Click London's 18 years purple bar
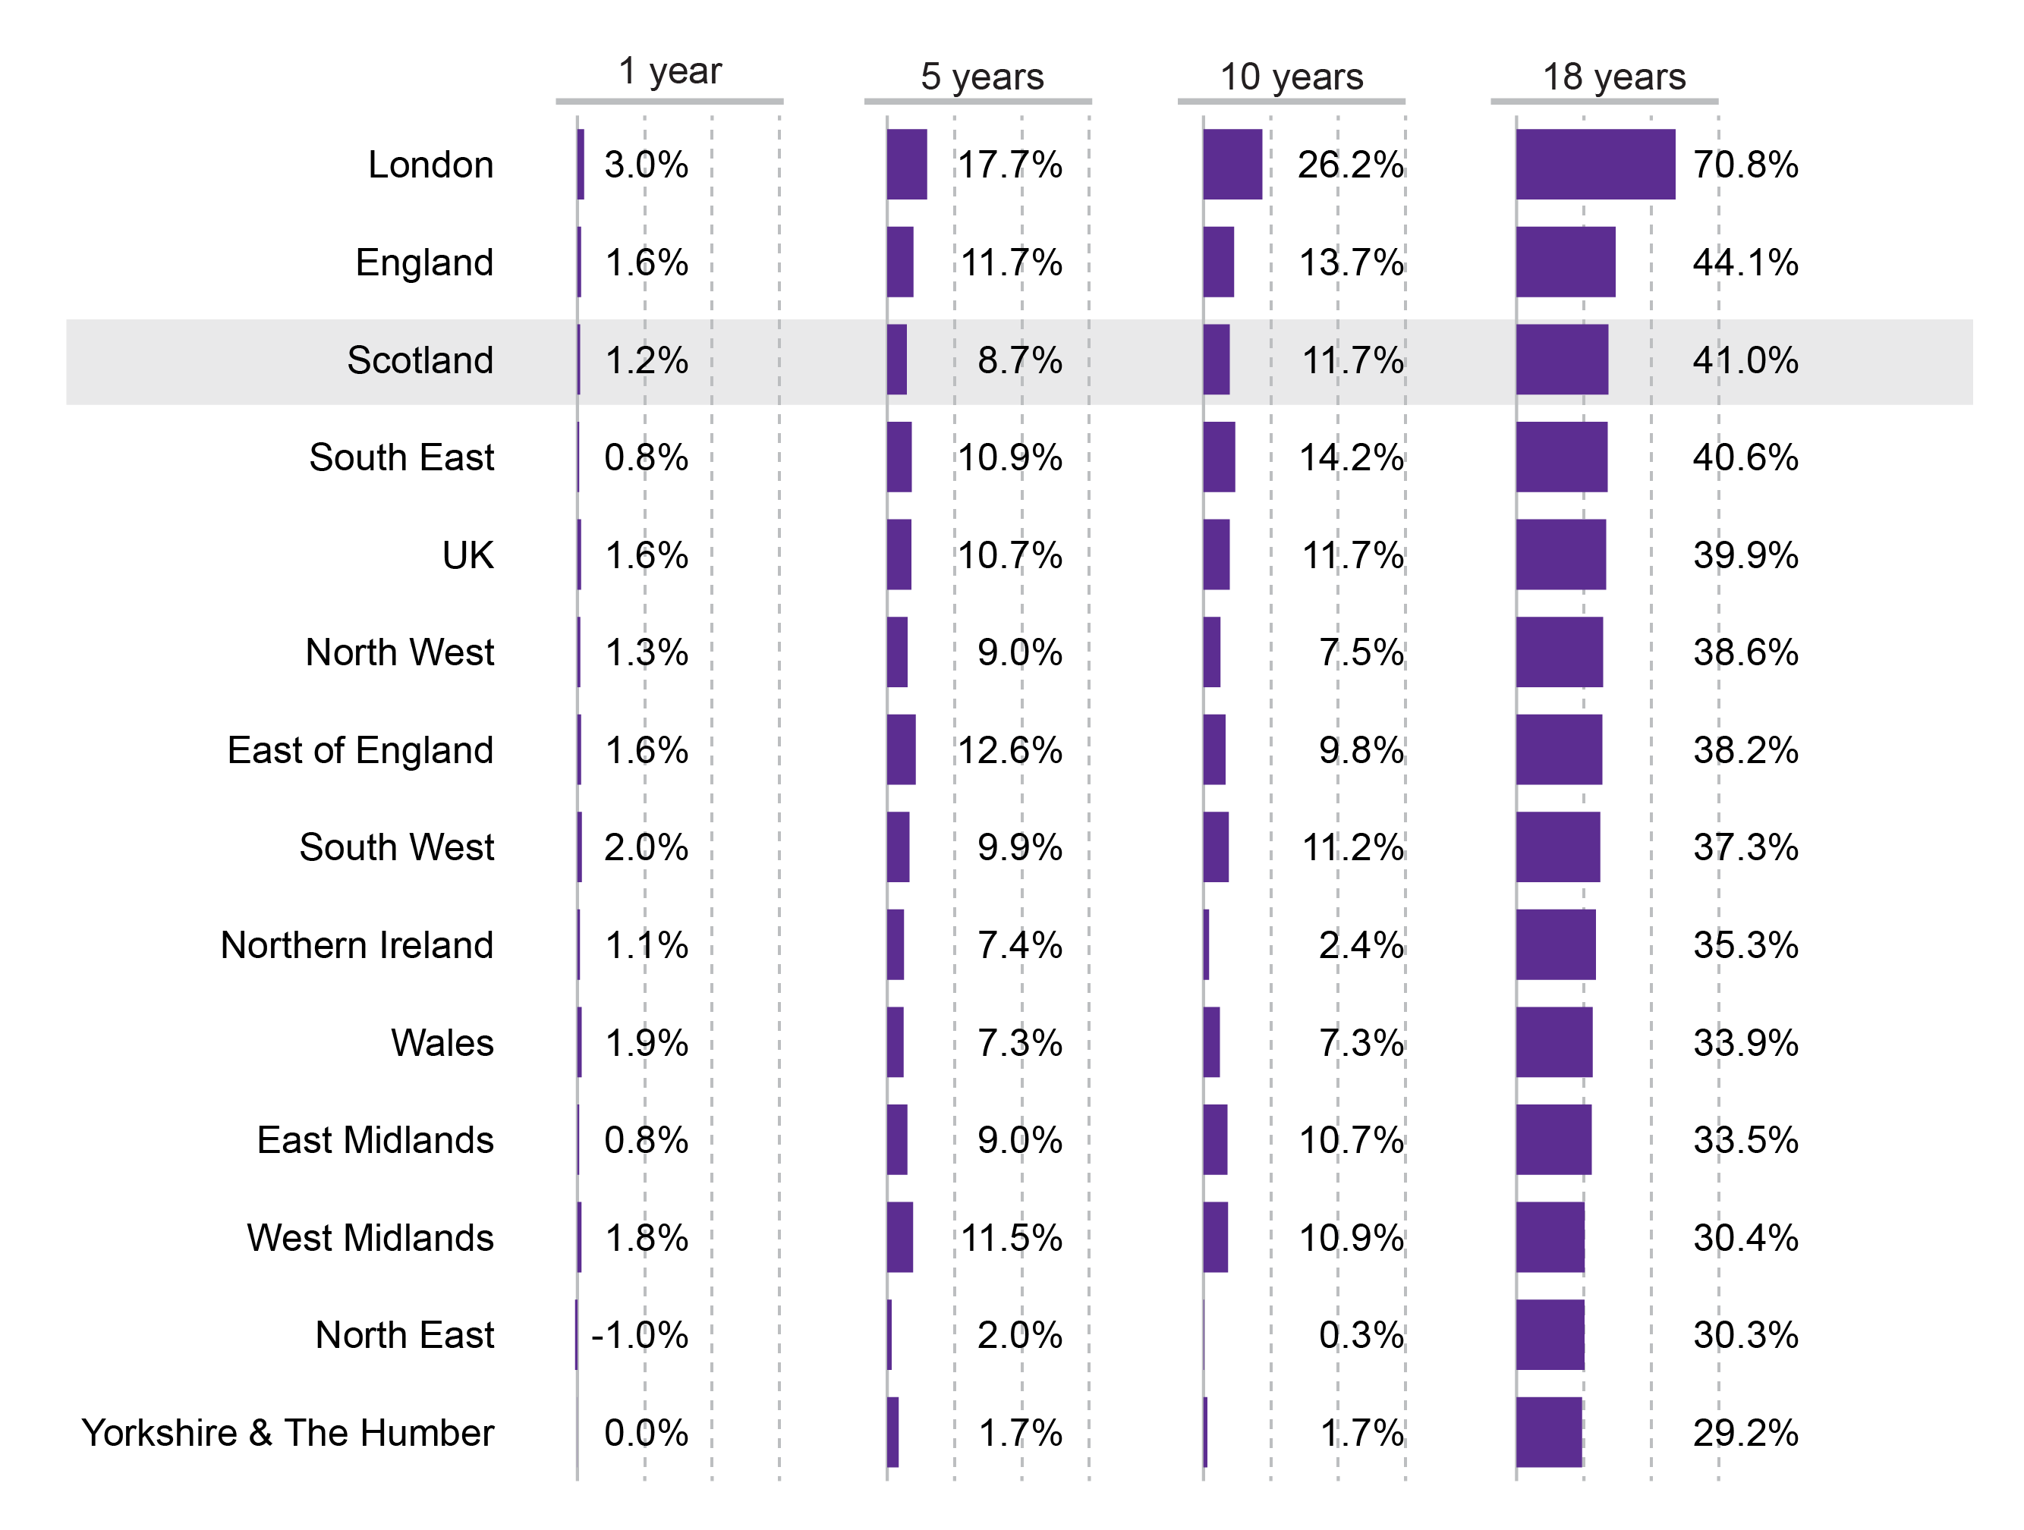 [x=1595, y=165]
